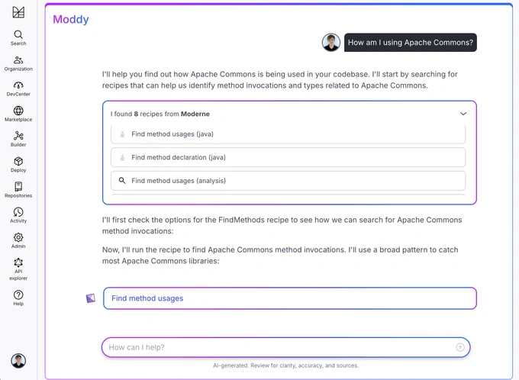Collapse the found recipes list chevron
519x380 pixels.
point(463,114)
